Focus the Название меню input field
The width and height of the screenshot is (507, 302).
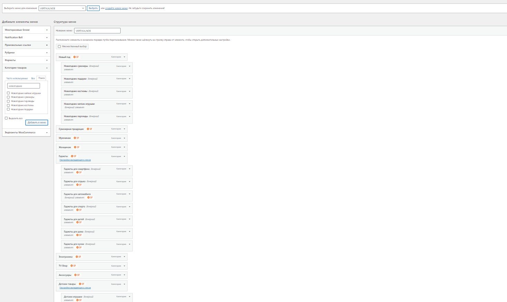[x=98, y=31]
